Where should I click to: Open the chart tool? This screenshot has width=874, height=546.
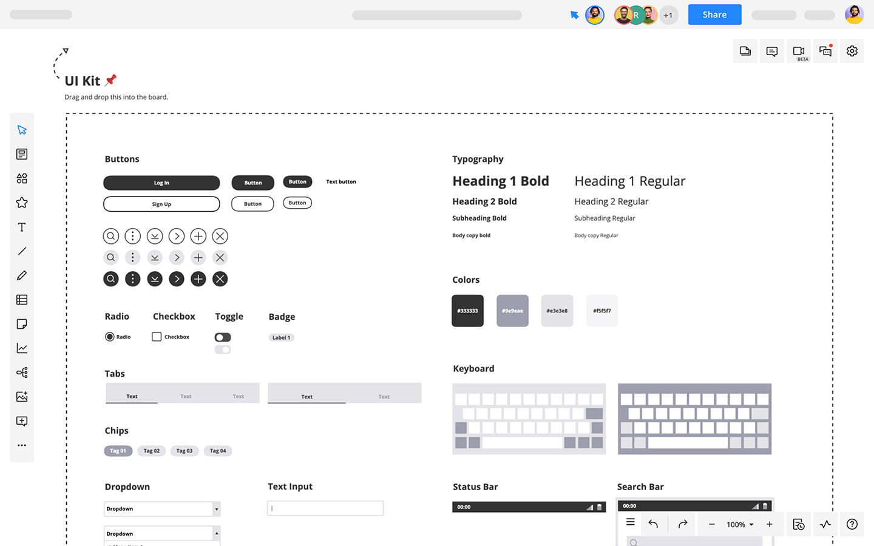(22, 348)
